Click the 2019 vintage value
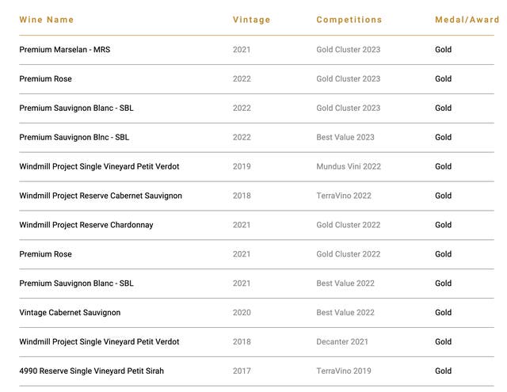The width and height of the screenshot is (507, 392). tap(242, 167)
